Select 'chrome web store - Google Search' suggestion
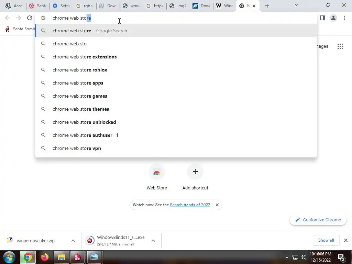The width and height of the screenshot is (352, 264). pyautogui.click(x=176, y=31)
